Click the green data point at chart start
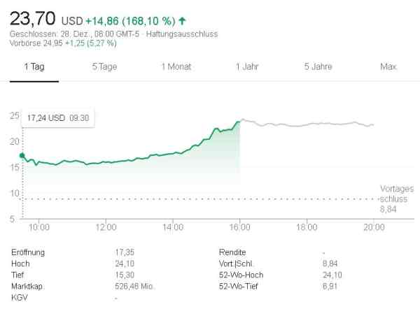420x309 pixels. 22,155
